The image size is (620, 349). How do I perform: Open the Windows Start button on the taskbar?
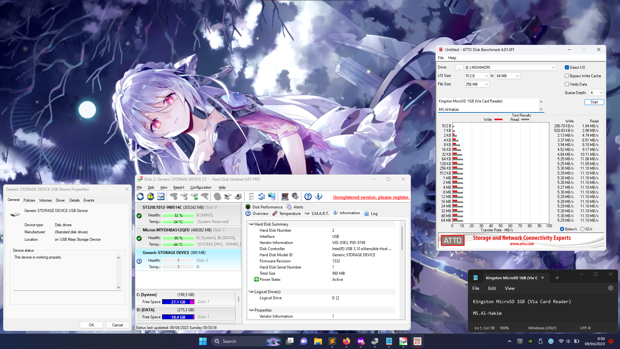[x=203, y=341]
